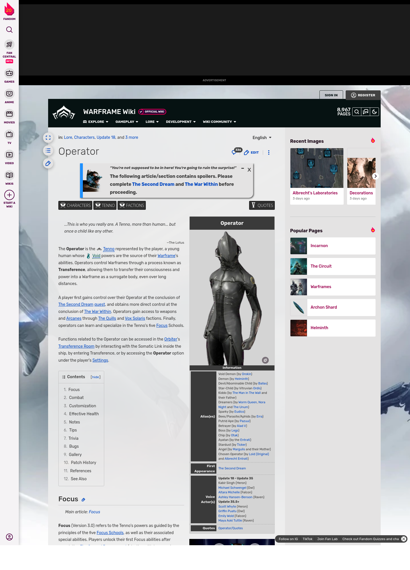Viewport: 410px width, 570px height.
Task: Open Michael Schwengel voice actor link
Action: (x=232, y=488)
